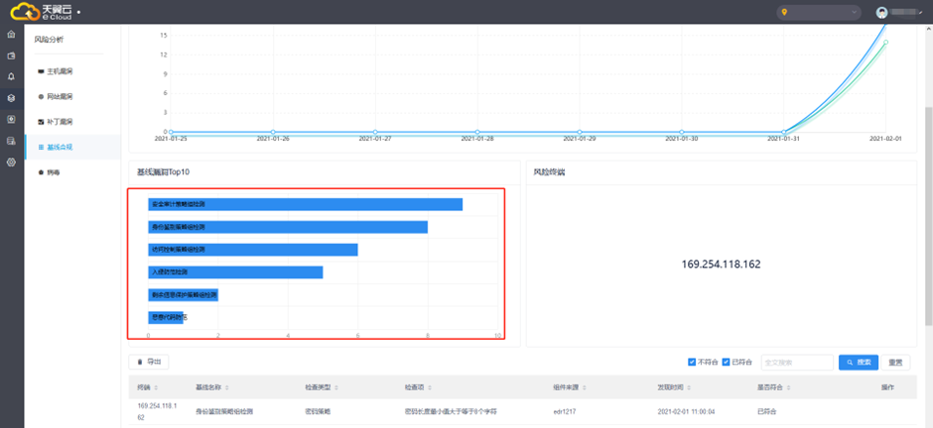933x428 pixels.
Task: Click the 重置 reset button
Action: click(x=894, y=363)
